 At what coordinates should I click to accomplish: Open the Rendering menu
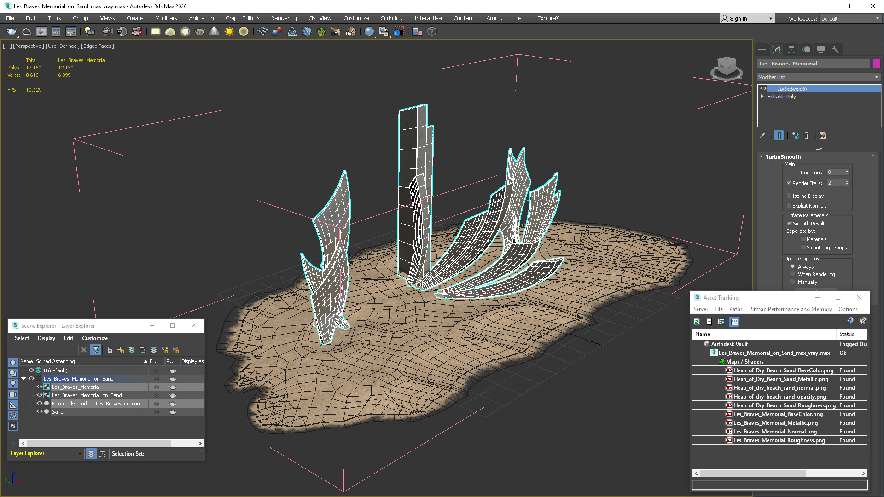pyautogui.click(x=284, y=18)
